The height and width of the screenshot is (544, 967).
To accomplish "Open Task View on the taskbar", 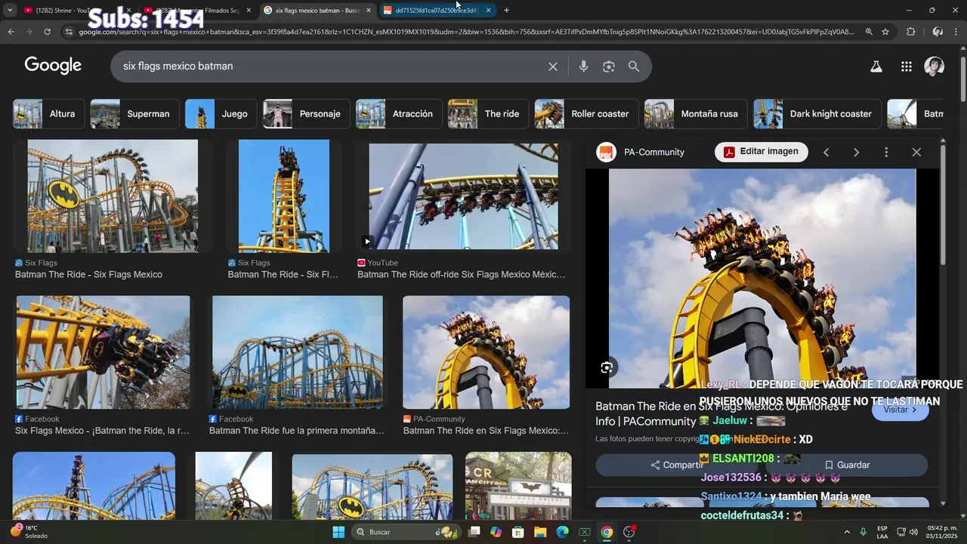I will pos(474,532).
